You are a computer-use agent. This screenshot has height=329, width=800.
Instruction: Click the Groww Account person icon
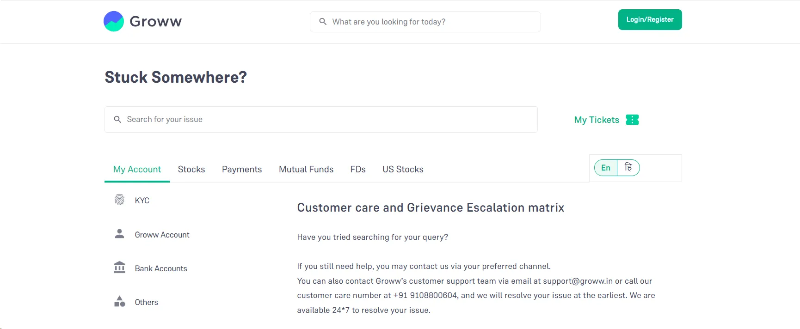point(119,234)
